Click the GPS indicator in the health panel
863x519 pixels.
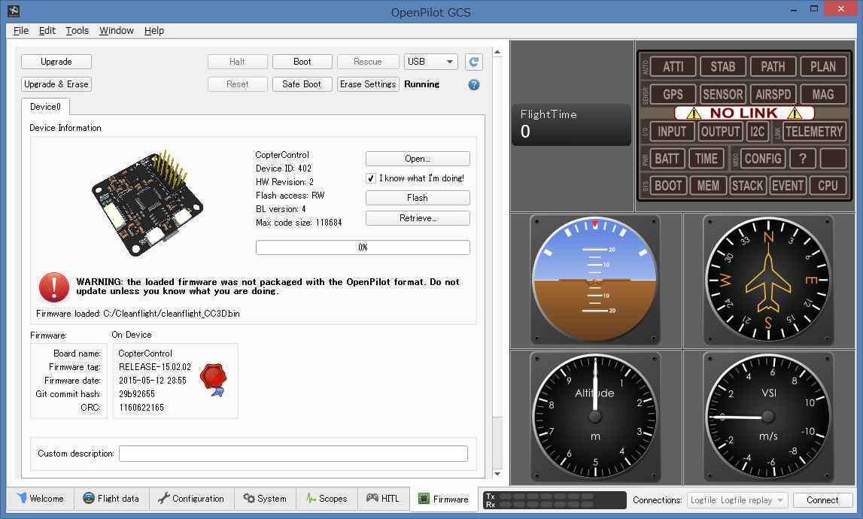pyautogui.click(x=672, y=94)
